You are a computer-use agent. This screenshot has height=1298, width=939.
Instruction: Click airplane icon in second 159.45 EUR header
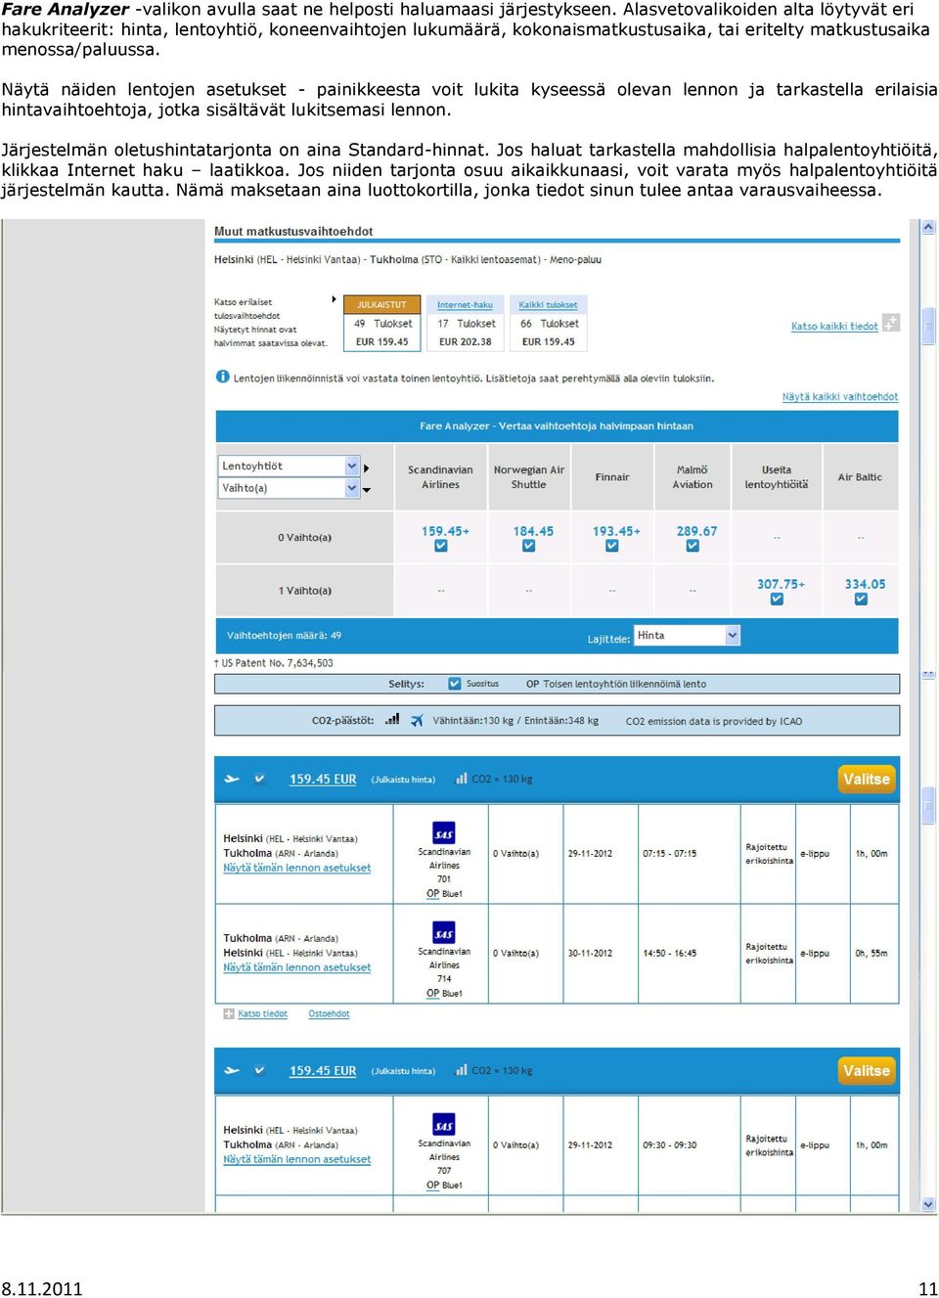click(x=232, y=1071)
